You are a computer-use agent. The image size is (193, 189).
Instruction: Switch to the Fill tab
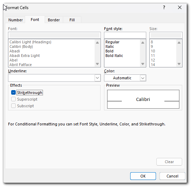72,20
